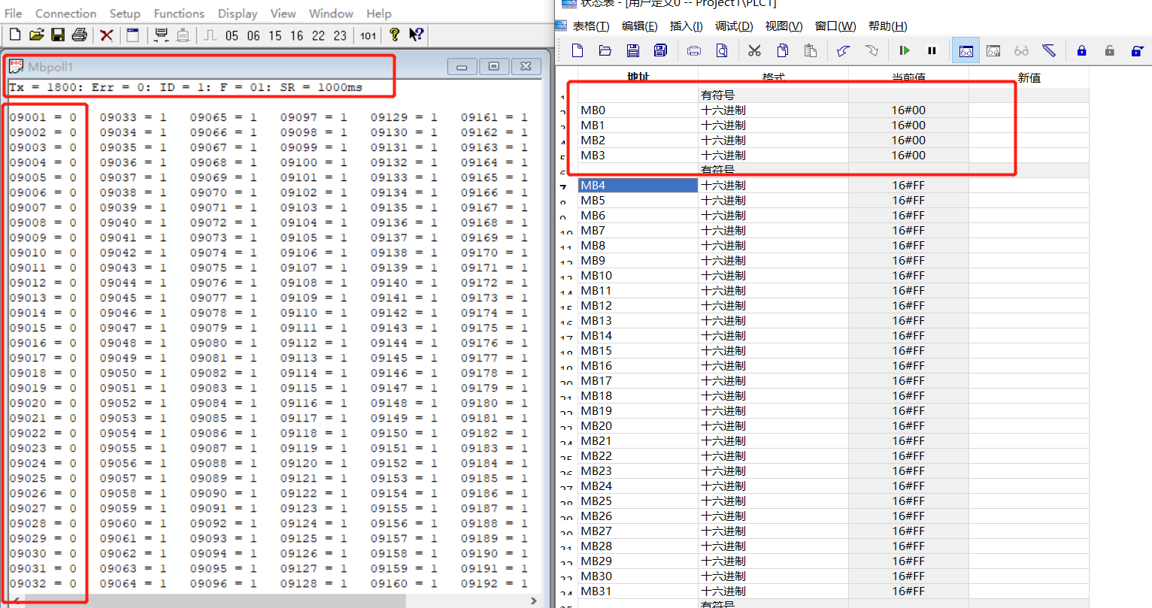Screen dimensions: 1152x608
Task: Click the green Run play icon
Action: pos(905,50)
